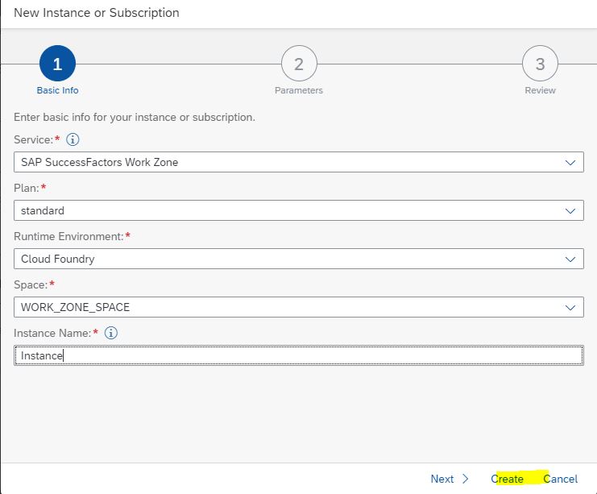Click the Create button
Viewport: 597px width, 494px height.
click(507, 479)
